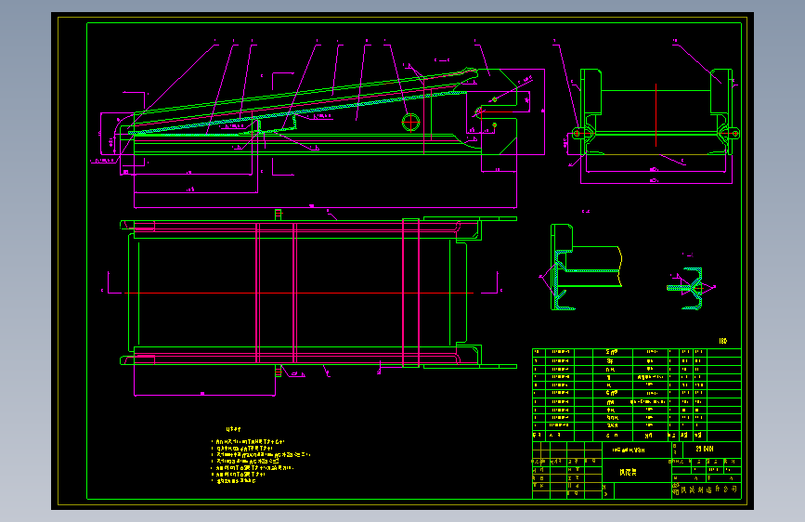The image size is (805, 522).
Task: Pick the rectangular top plan view of the frame
Action: [x=318, y=293]
